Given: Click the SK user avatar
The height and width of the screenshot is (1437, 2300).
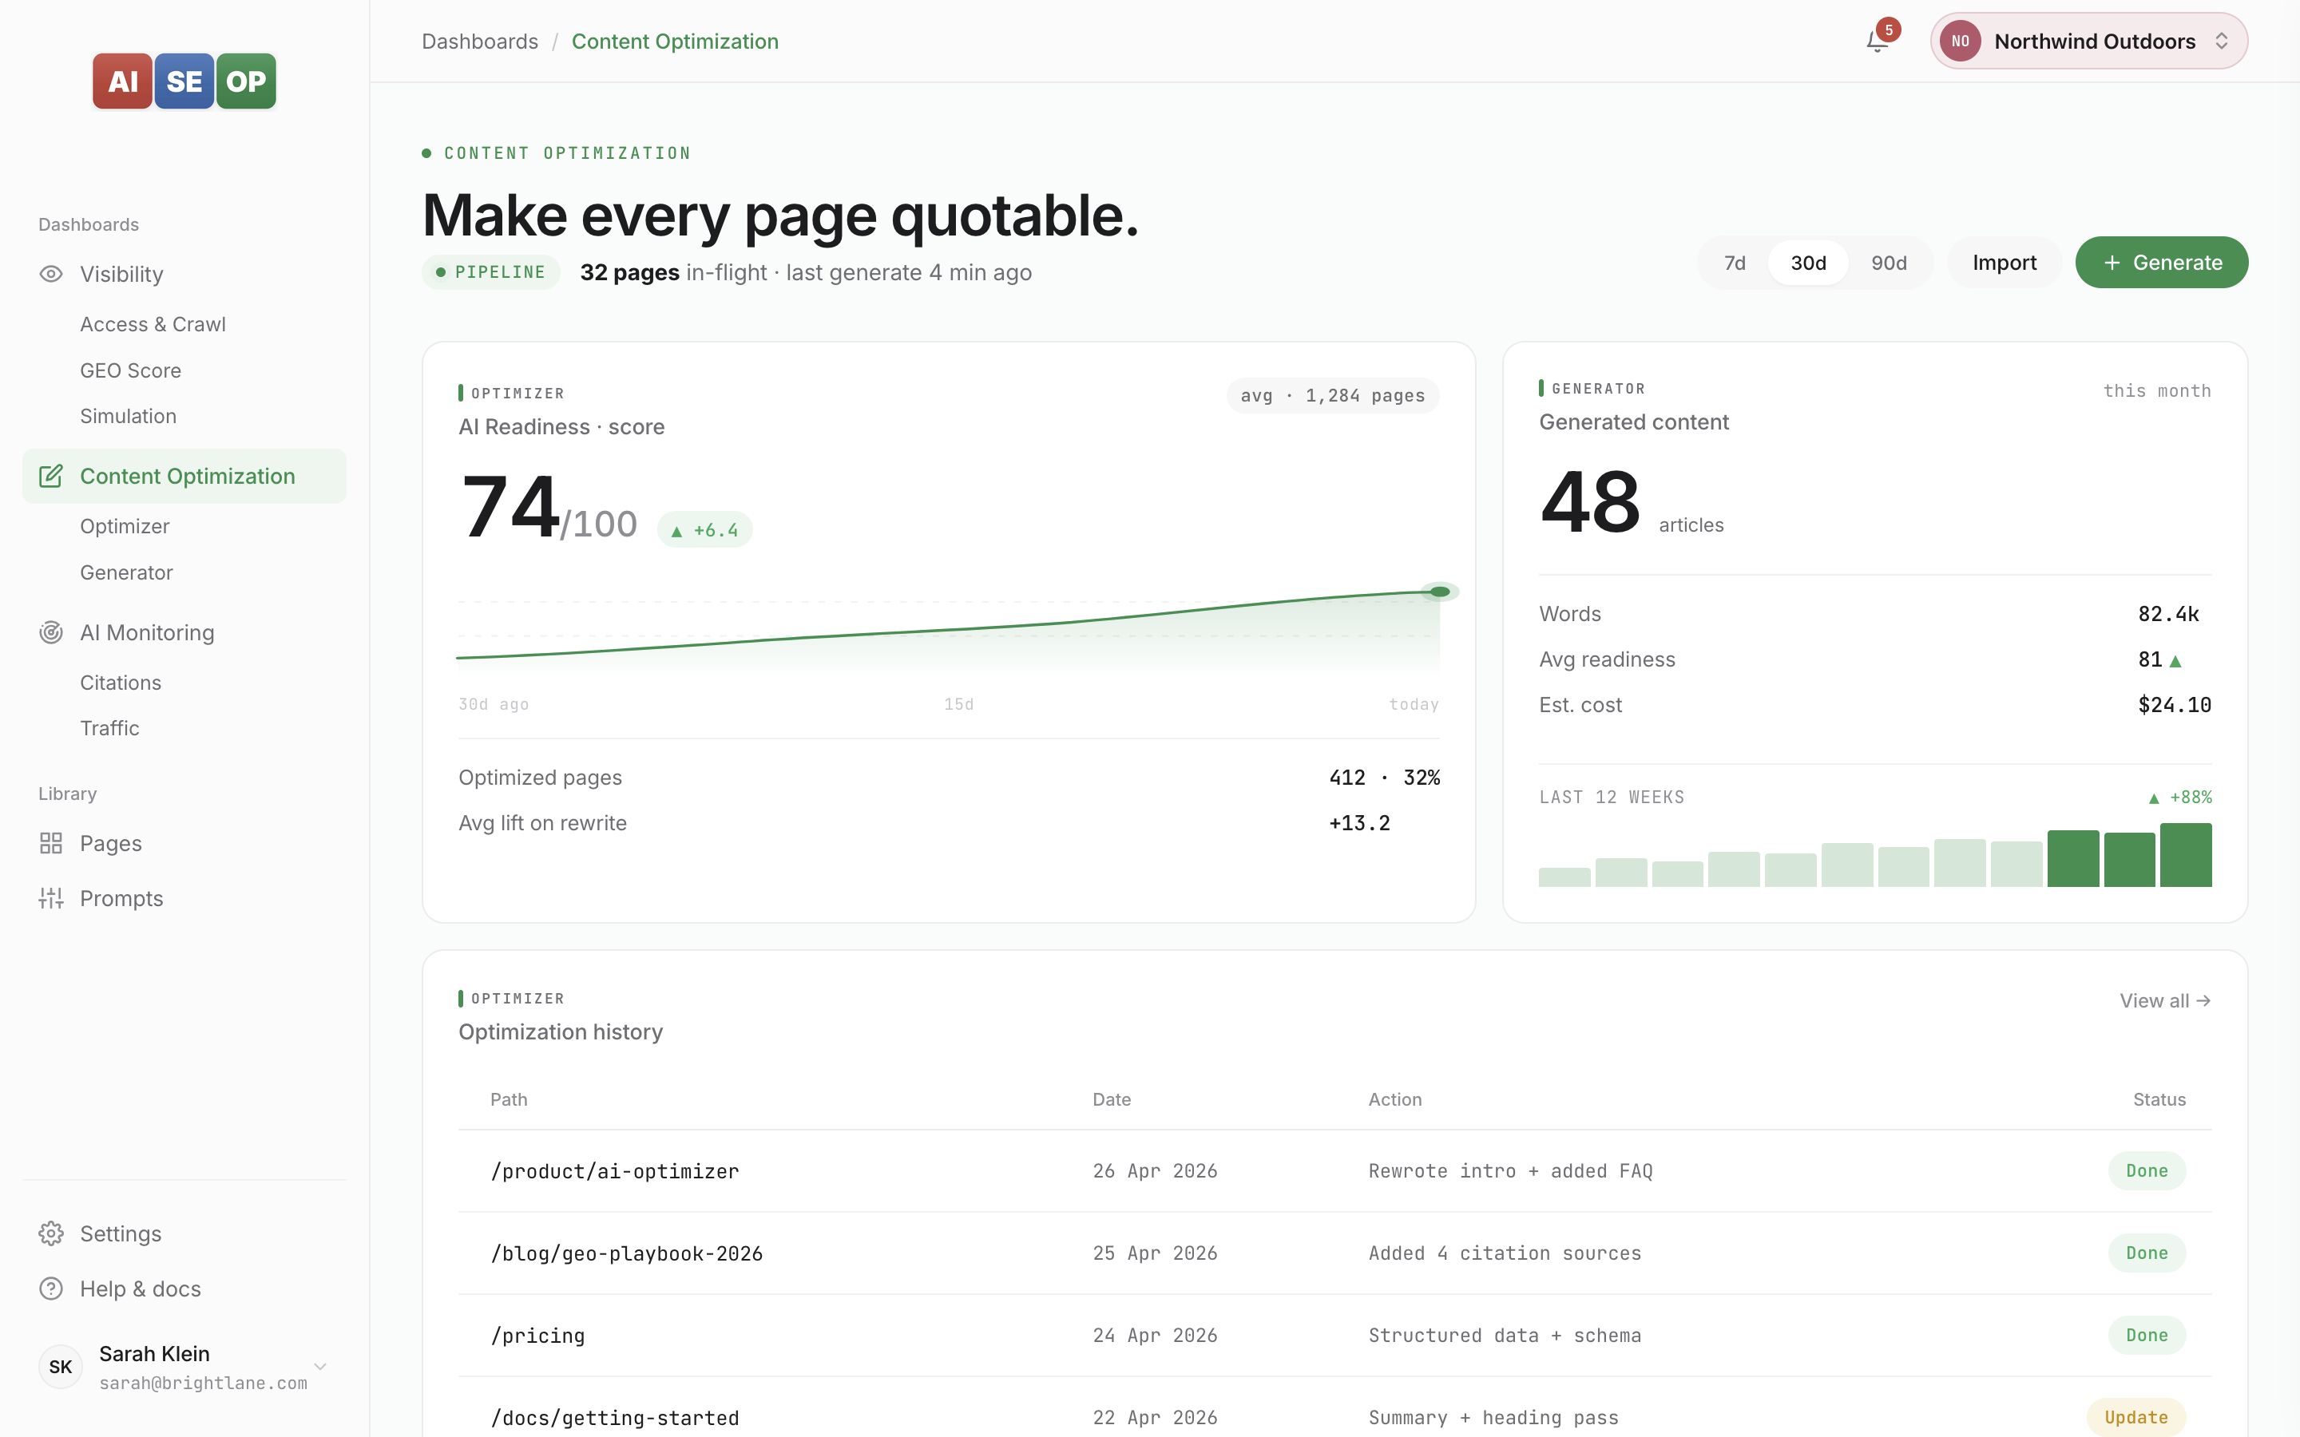Looking at the screenshot, I should point(61,1367).
